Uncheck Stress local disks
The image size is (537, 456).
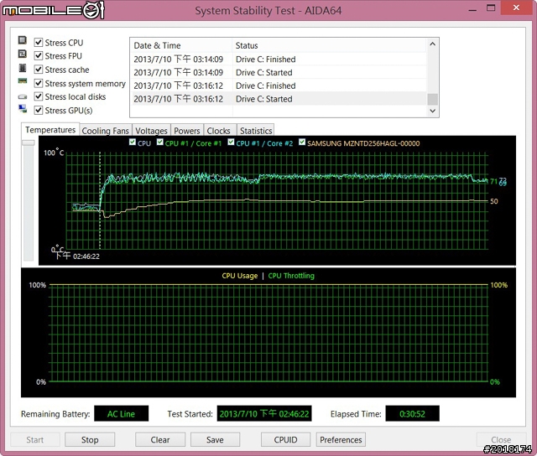point(39,96)
